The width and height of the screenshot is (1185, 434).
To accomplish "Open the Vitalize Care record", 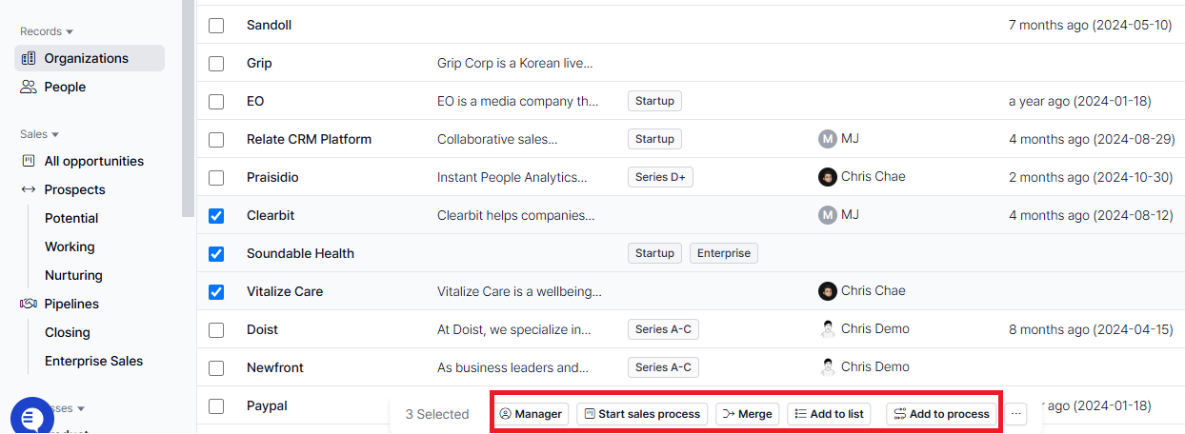I will click(285, 291).
